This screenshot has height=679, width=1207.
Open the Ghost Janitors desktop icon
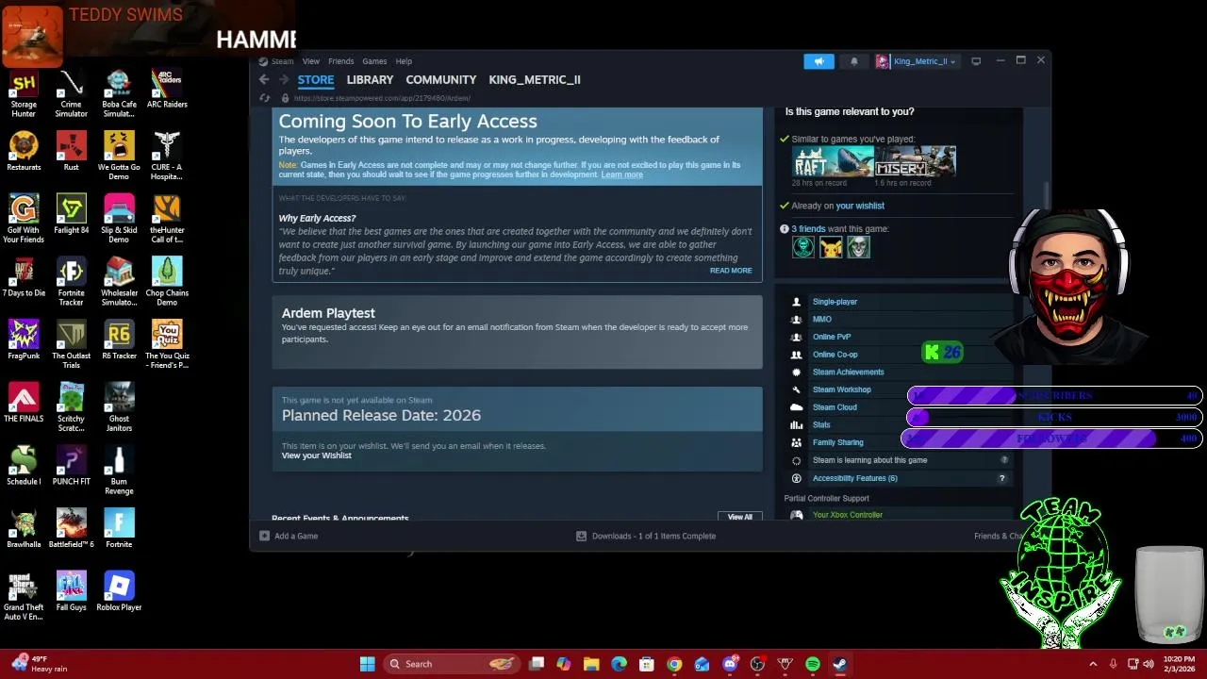point(119,408)
